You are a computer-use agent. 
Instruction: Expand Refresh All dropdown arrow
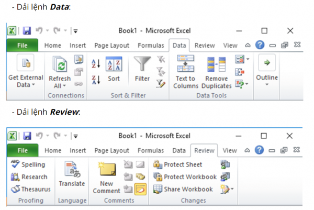pyautogui.click(x=64, y=86)
